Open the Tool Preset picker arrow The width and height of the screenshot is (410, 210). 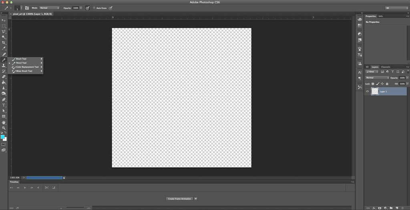(x=10, y=8)
